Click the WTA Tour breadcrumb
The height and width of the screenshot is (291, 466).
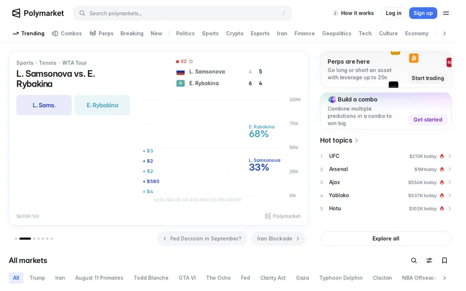pos(75,63)
